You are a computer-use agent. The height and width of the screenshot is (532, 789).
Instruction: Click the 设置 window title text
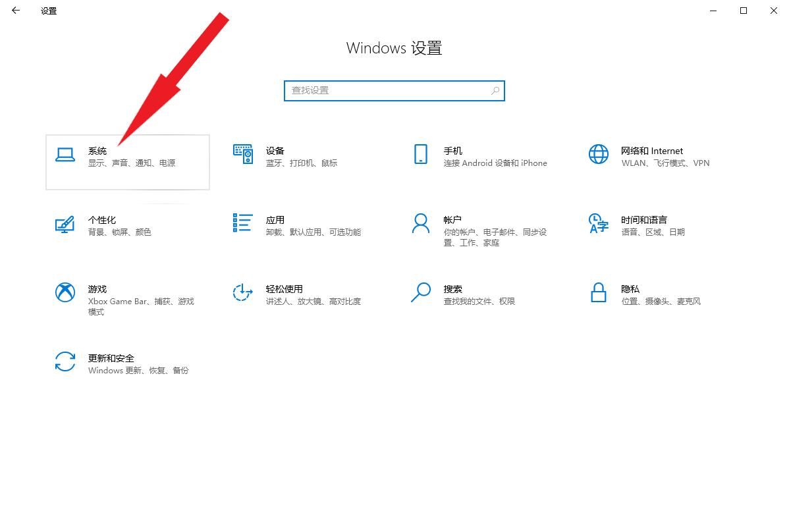[x=49, y=11]
